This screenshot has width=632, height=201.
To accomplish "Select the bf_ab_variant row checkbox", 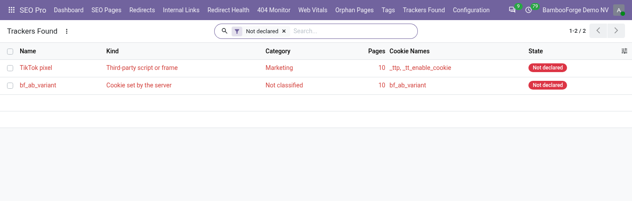I will (x=10, y=86).
